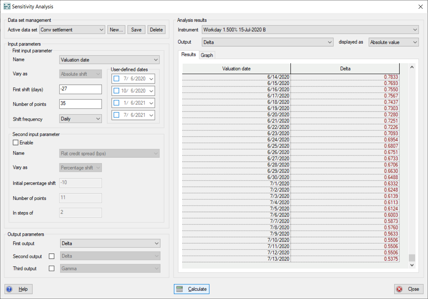Screen dimensions: 428x299
Task: Click the Sensitivity Analysis title bar icon
Action: click(7, 6)
